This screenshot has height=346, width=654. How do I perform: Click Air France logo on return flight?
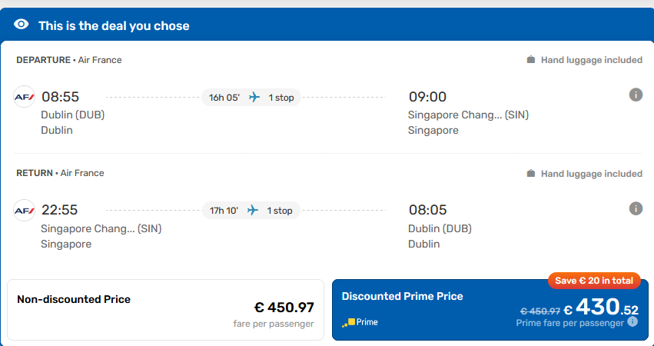point(24,211)
